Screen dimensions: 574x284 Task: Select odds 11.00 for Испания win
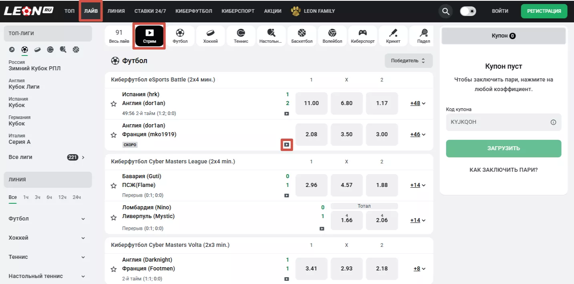[x=311, y=103]
